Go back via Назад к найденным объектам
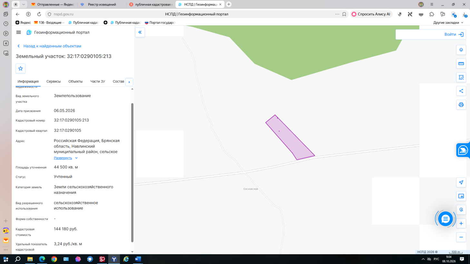470x264 pixels. [x=49, y=46]
